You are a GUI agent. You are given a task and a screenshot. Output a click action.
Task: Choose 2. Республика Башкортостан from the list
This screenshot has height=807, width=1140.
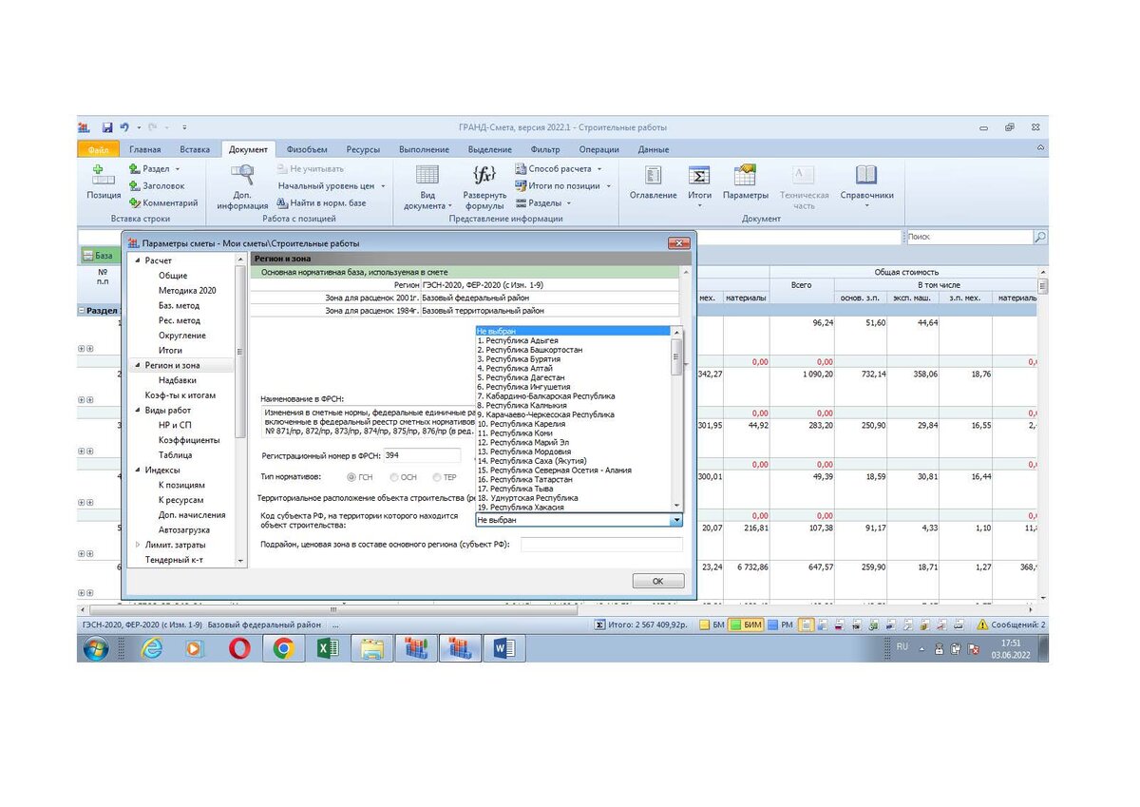point(530,350)
